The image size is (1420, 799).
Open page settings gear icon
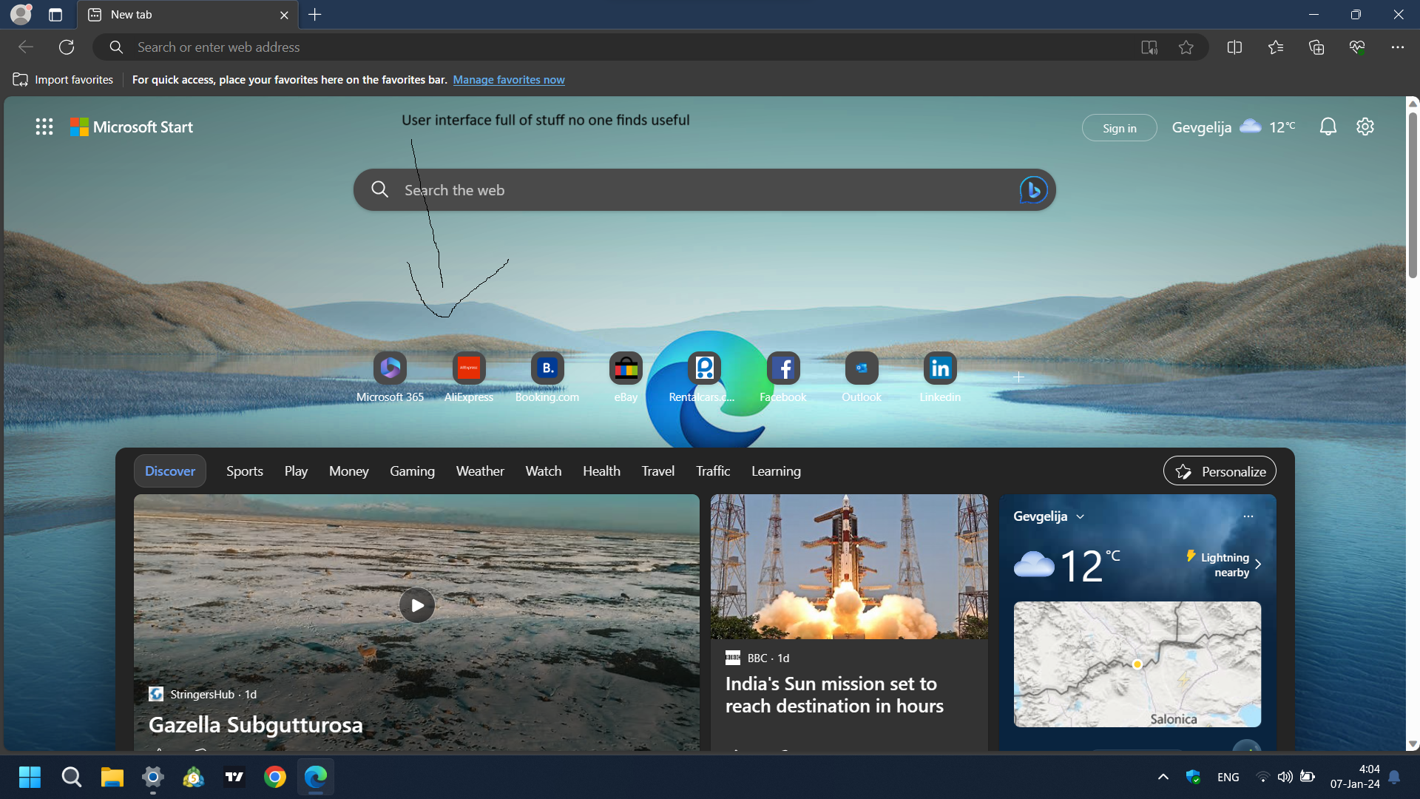[x=1365, y=127]
